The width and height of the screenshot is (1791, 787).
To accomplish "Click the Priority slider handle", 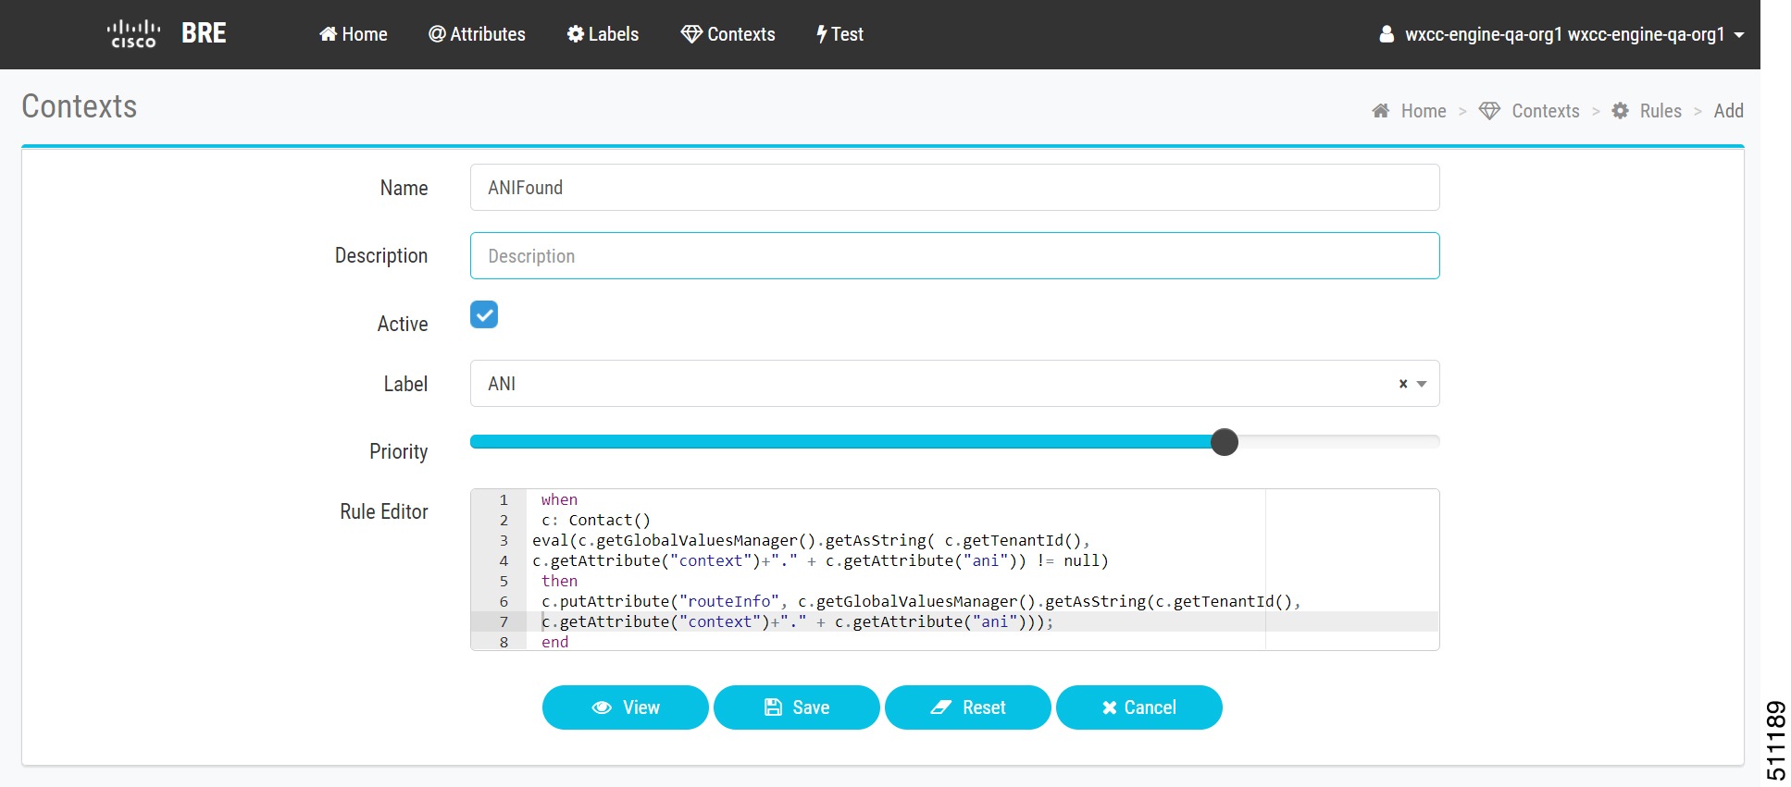I will [x=1225, y=442].
